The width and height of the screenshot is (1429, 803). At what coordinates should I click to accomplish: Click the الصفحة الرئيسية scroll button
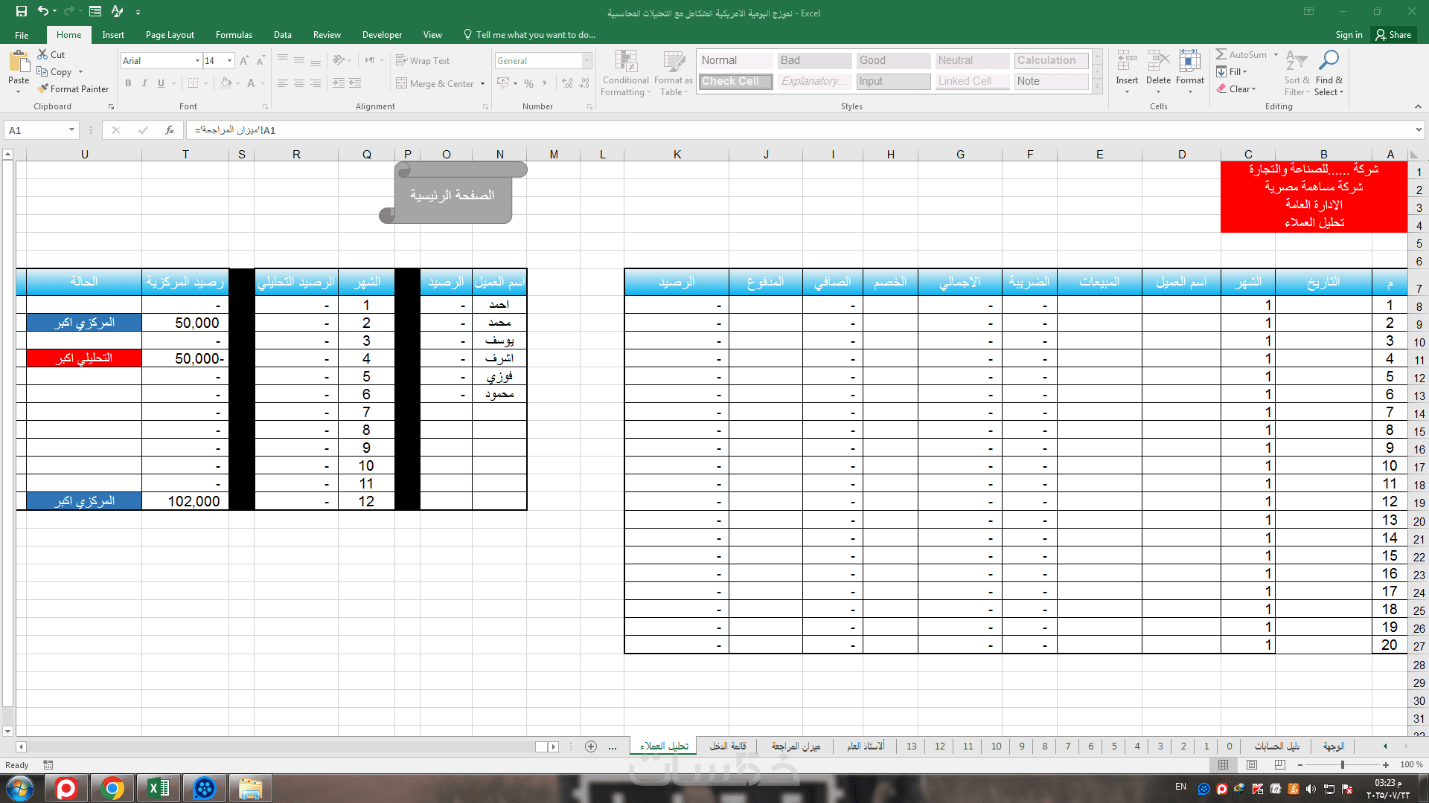453,195
